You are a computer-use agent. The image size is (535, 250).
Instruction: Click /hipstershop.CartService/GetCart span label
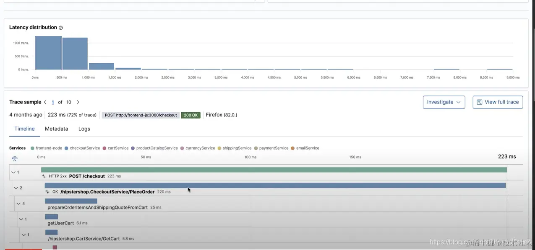click(84, 239)
